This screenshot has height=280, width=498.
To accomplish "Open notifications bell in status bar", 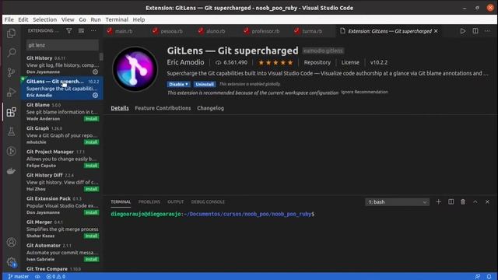I will tap(489, 277).
